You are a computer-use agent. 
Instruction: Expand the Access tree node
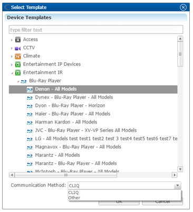12,40
